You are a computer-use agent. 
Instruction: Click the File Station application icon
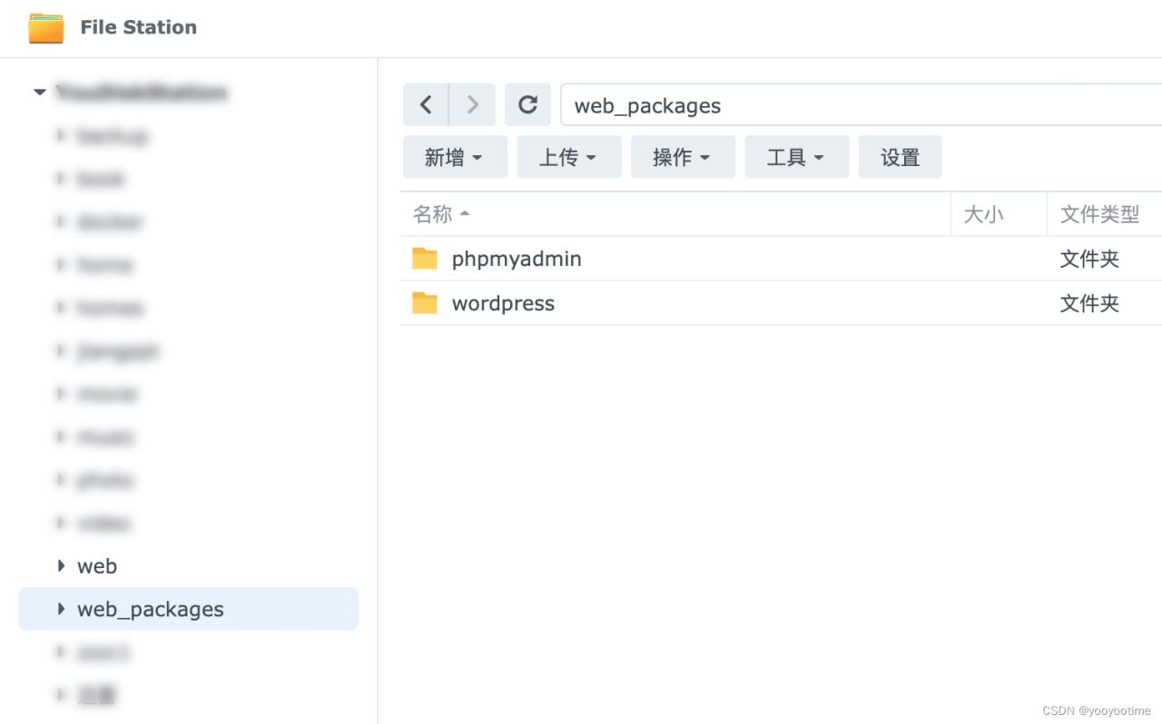tap(44, 27)
